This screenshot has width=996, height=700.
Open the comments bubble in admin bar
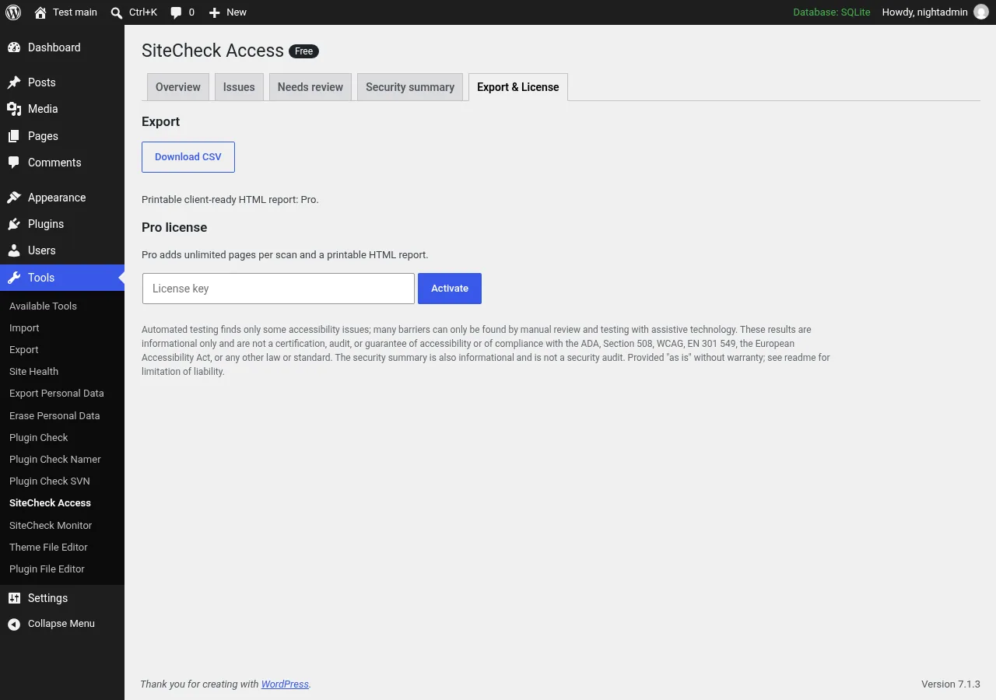pos(177,12)
